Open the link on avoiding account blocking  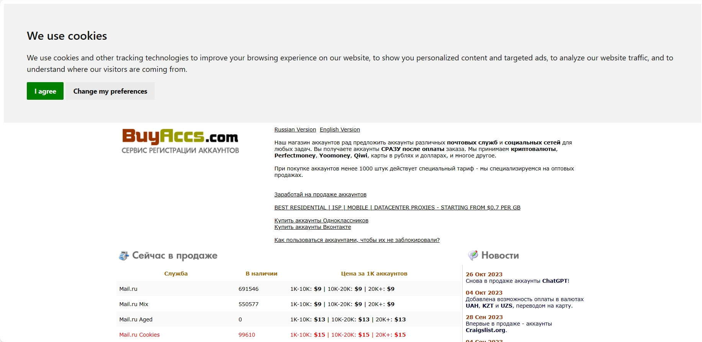pos(357,240)
